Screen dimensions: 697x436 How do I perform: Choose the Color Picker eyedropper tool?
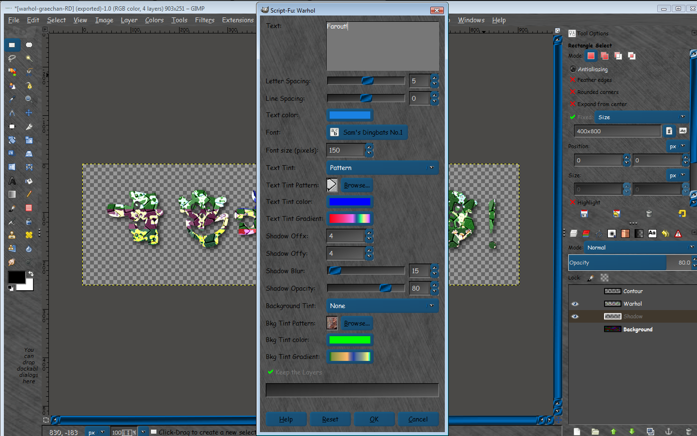coord(12,99)
